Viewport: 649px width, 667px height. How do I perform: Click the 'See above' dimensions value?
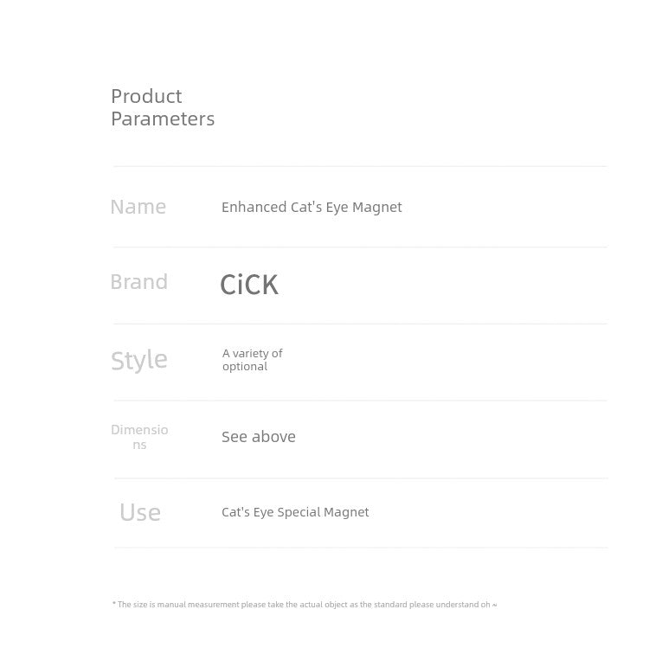259,437
